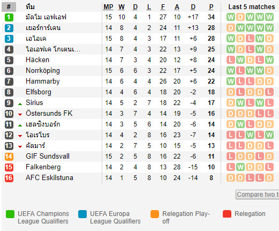Viewport: 279px width, 231px height.
Task: Click the blue rank 2 position badge
Action: (9, 28)
